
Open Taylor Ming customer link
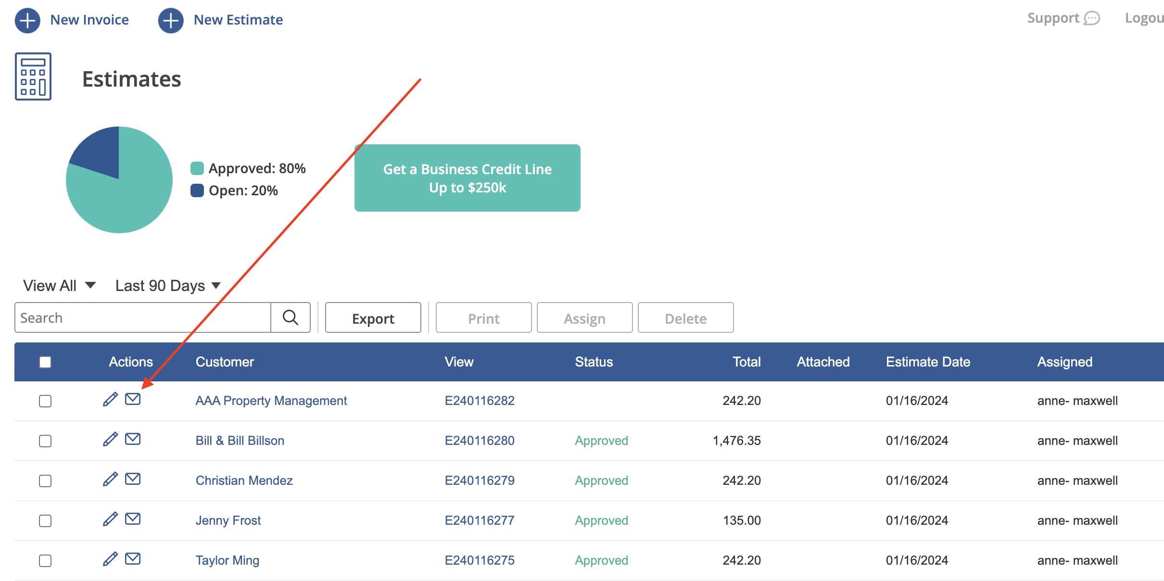(227, 560)
